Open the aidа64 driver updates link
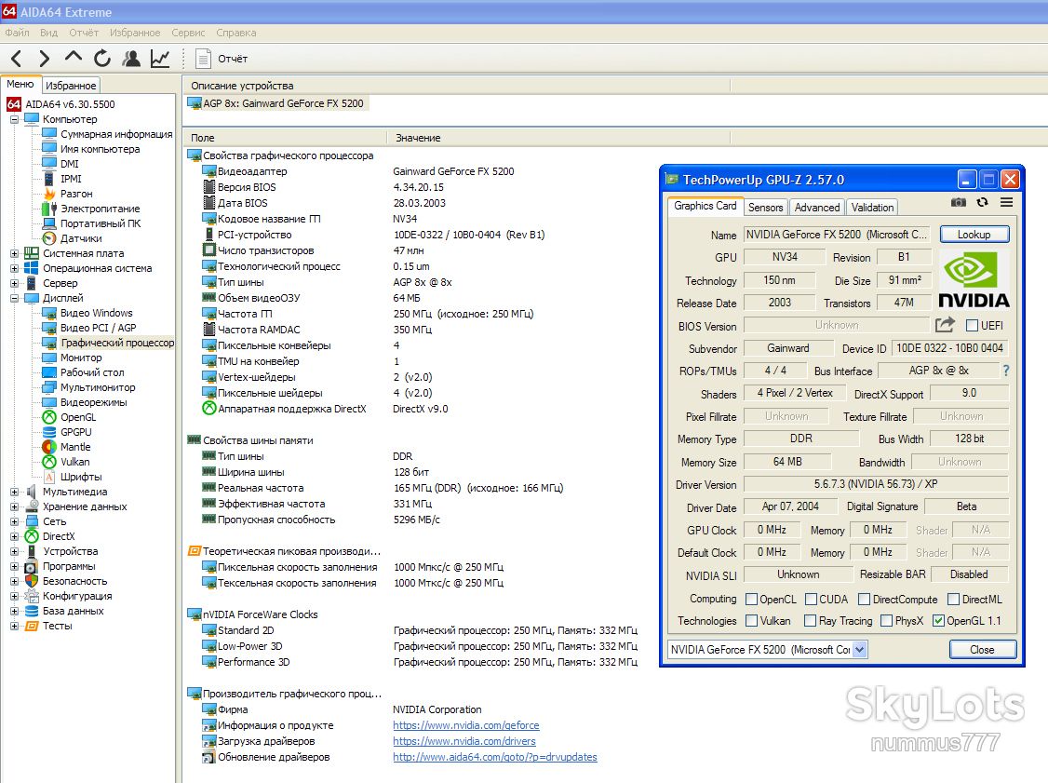This screenshot has width=1048, height=783. point(494,757)
